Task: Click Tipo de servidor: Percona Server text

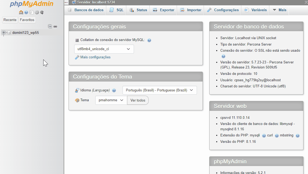Action: coord(246,44)
